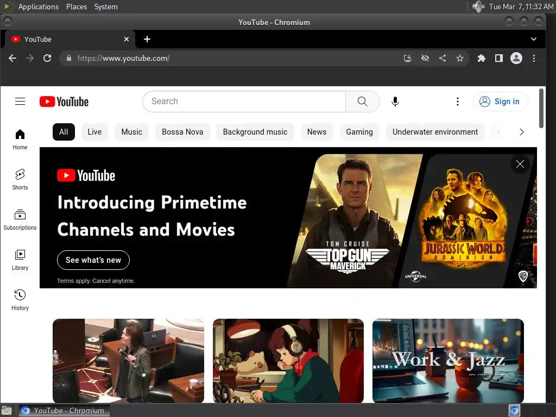Open a new tab with the plus button
This screenshot has height=417, width=556.
coord(147,39)
